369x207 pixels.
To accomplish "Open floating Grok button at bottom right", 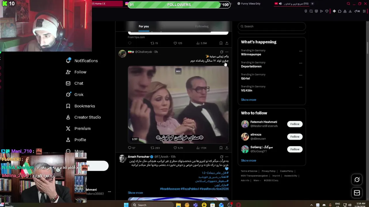I will (x=357, y=180).
